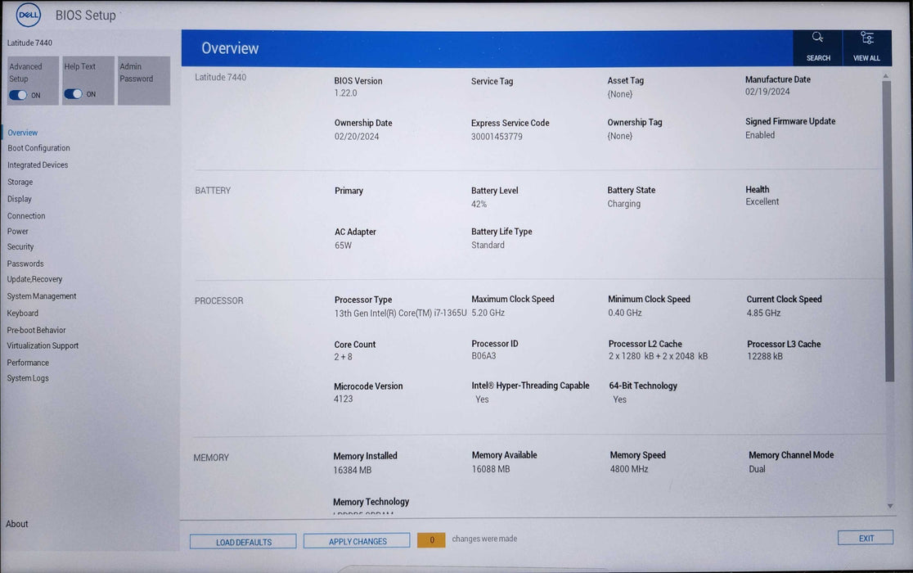Click Memory Speed 4800 MHz
The height and width of the screenshot is (573, 913).
629,469
